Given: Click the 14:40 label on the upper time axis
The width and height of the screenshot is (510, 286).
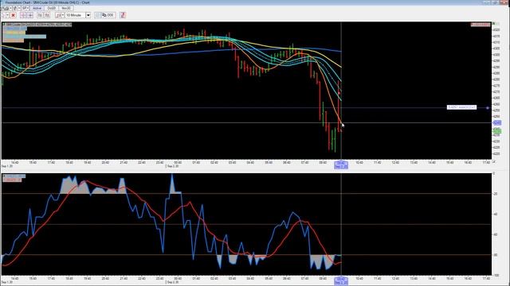Looking at the screenshot, I should pos(14,162).
